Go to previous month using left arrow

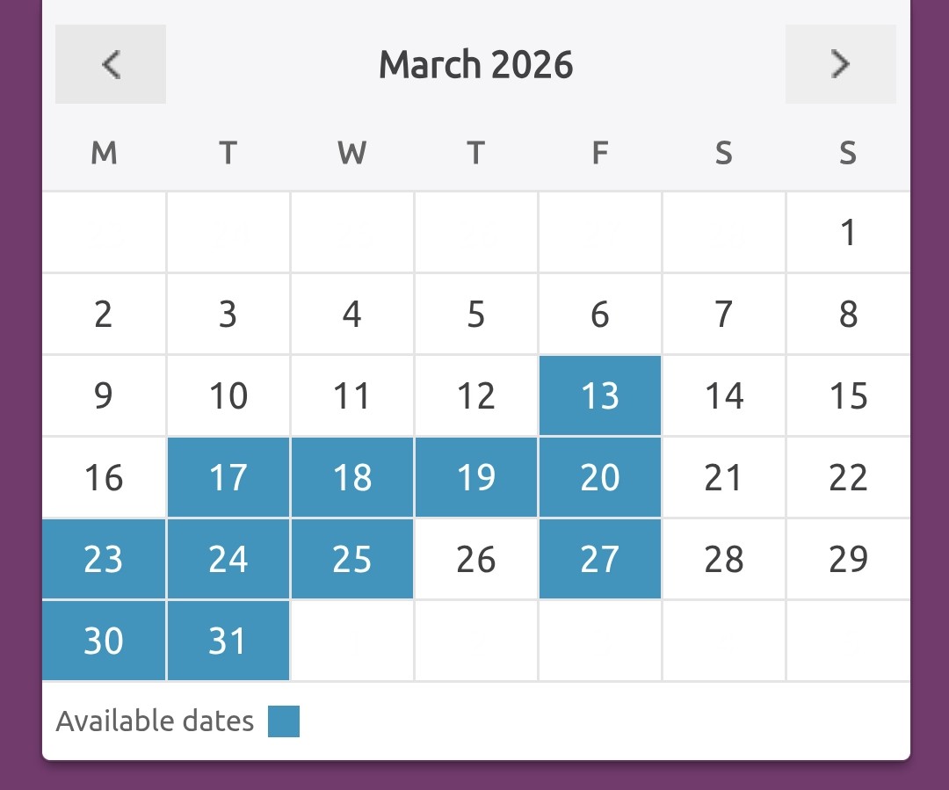point(111,64)
